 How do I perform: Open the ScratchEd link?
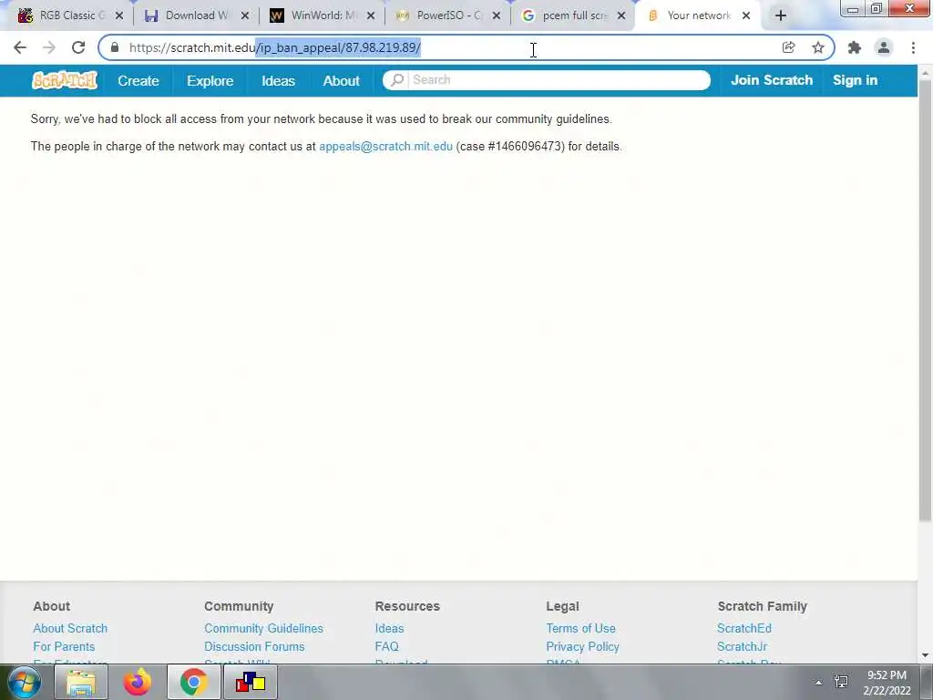click(744, 628)
